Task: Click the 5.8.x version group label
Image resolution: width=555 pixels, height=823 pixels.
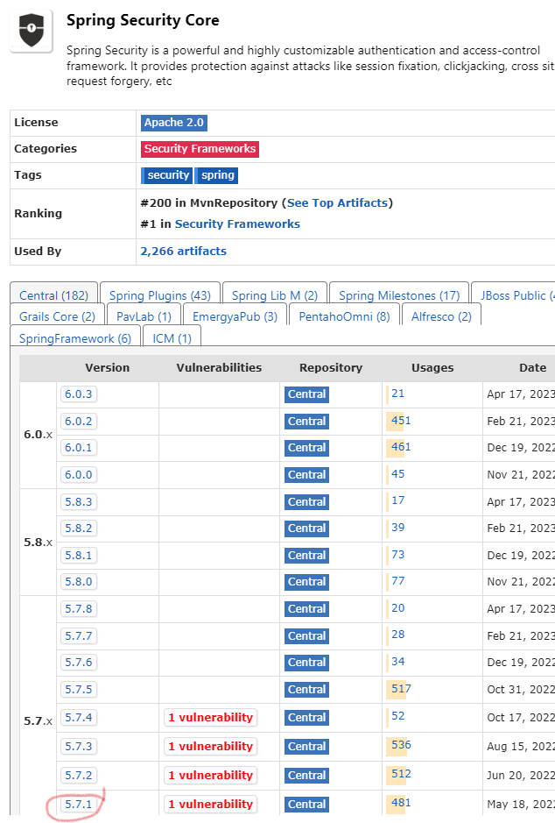Action: click(x=39, y=543)
